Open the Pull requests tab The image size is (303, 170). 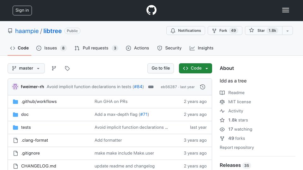[96, 48]
